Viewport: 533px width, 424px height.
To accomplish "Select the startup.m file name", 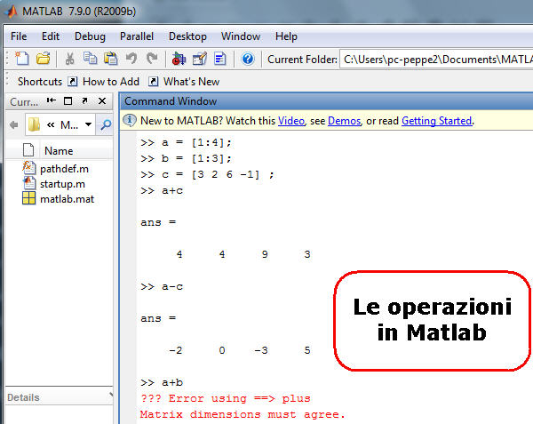I will click(x=62, y=184).
